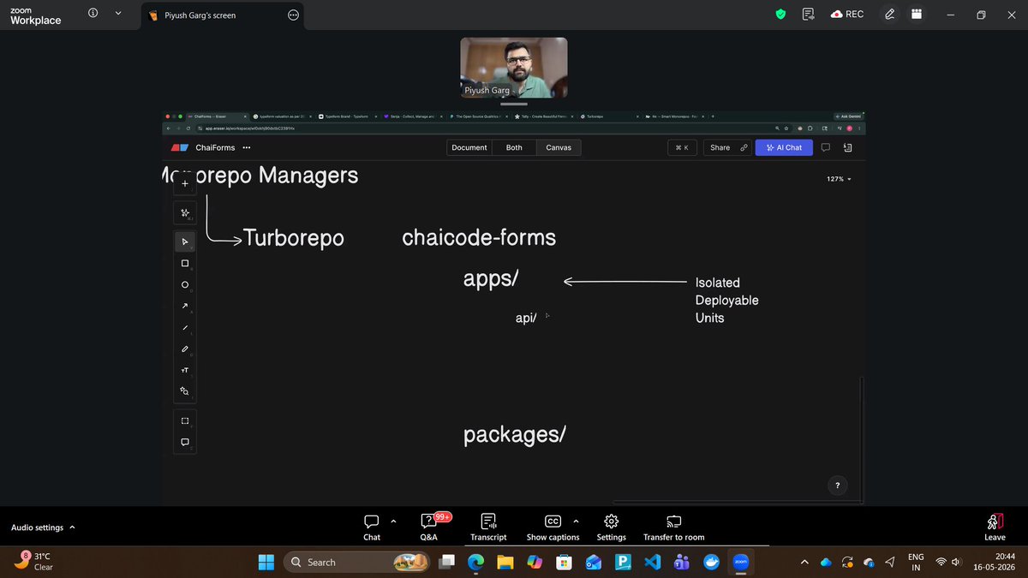
Task: Open ChaiForms three-dot options menu
Action: click(x=248, y=147)
